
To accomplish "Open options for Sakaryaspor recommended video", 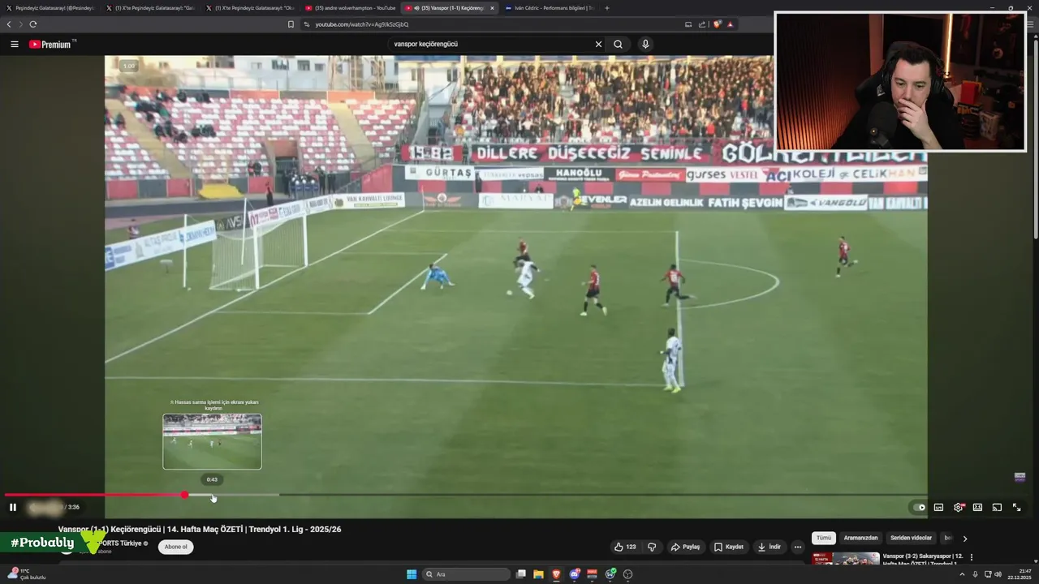I will coord(972,557).
